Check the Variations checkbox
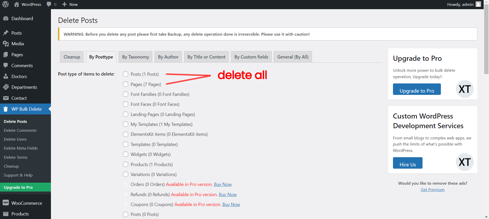The width and height of the screenshot is (489, 219). point(126,174)
